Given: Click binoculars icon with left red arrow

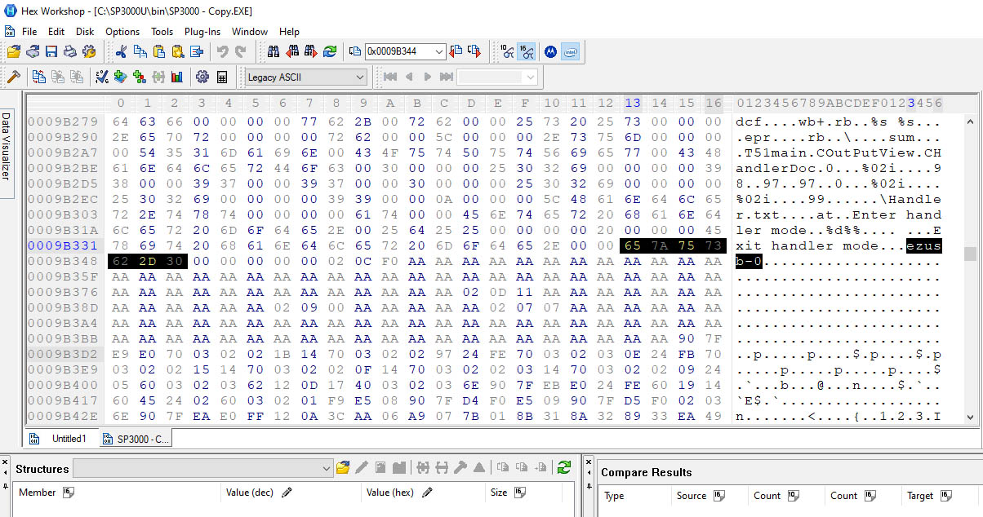Looking at the screenshot, I should point(292,51).
